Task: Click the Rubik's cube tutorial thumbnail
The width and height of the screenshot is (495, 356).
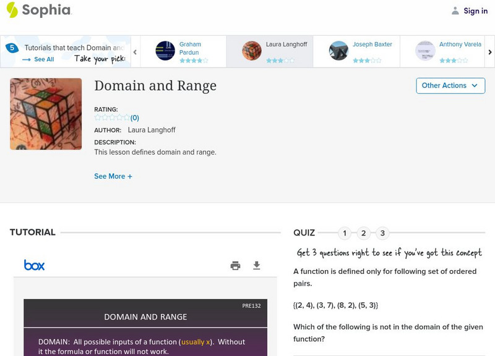Action: point(46,114)
